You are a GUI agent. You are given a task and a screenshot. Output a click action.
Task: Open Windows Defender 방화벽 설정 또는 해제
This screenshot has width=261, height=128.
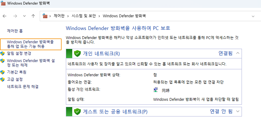[x=31, y=63]
